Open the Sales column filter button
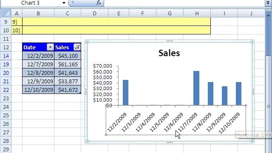This screenshot has height=153, width=272. [x=77, y=47]
